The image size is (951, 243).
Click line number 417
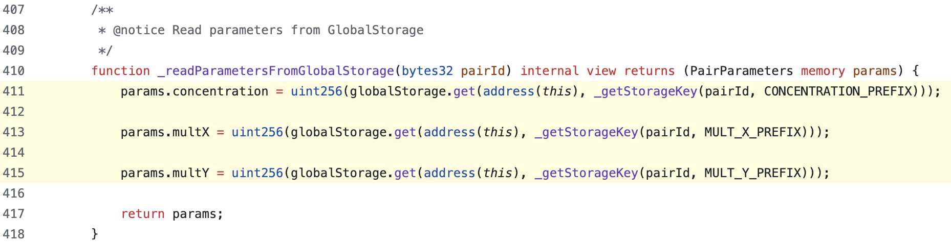[x=13, y=214]
